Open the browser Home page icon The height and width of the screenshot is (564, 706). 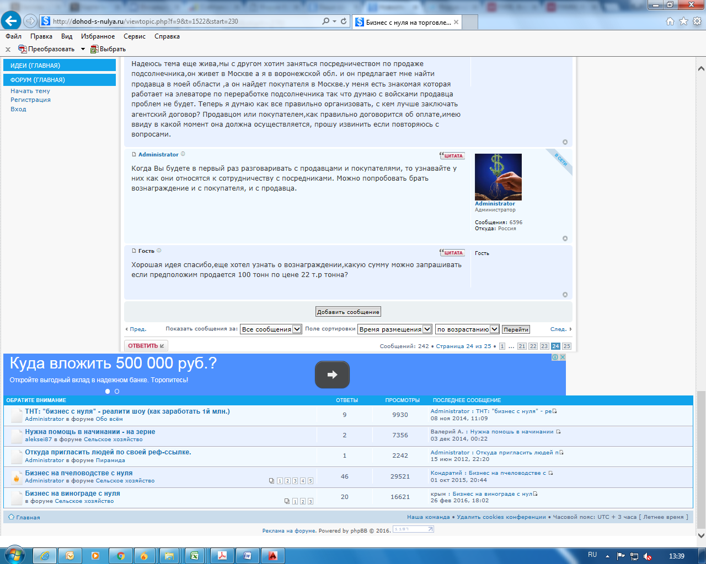pos(670,21)
